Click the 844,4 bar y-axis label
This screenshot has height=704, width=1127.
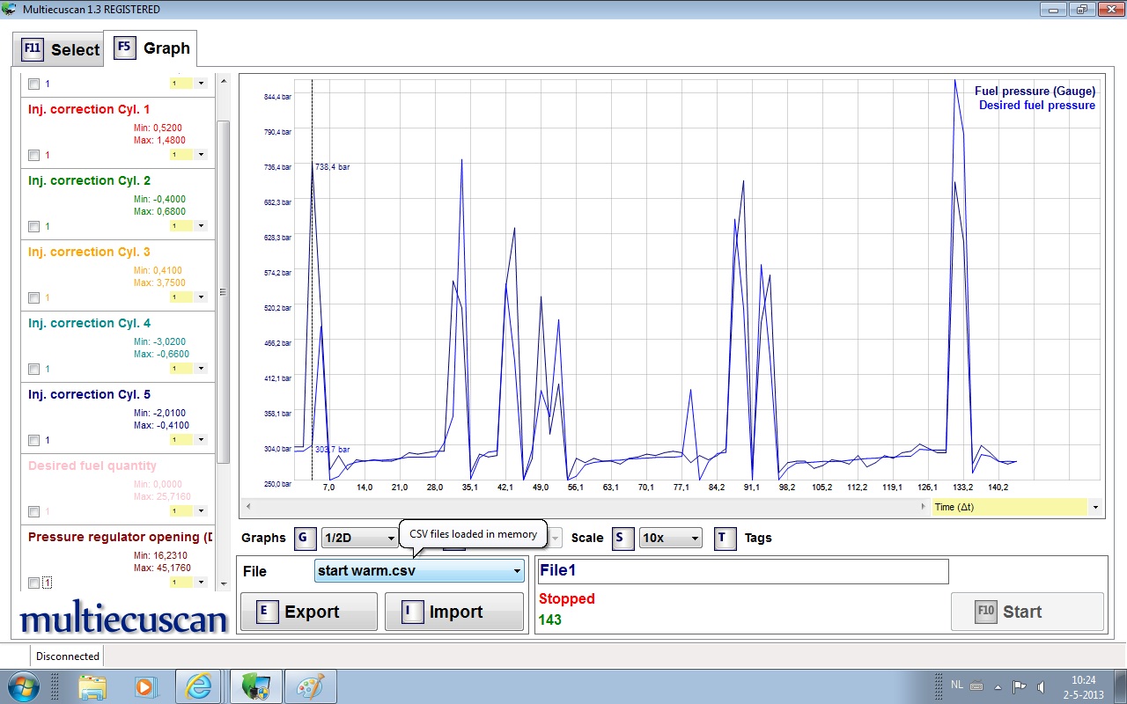pos(277,97)
